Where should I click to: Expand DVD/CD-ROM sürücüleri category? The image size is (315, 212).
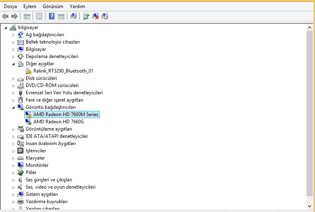[13, 86]
